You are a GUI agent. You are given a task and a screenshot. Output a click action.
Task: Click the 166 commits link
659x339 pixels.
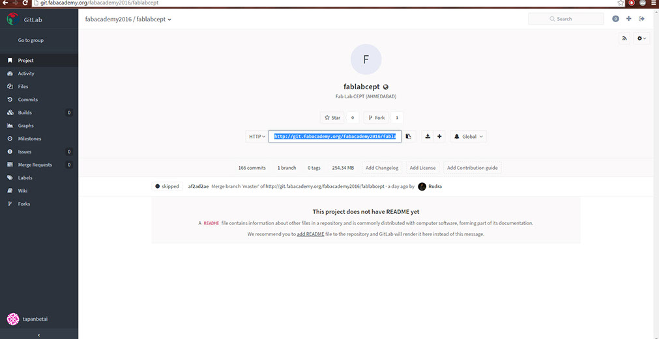pyautogui.click(x=252, y=168)
